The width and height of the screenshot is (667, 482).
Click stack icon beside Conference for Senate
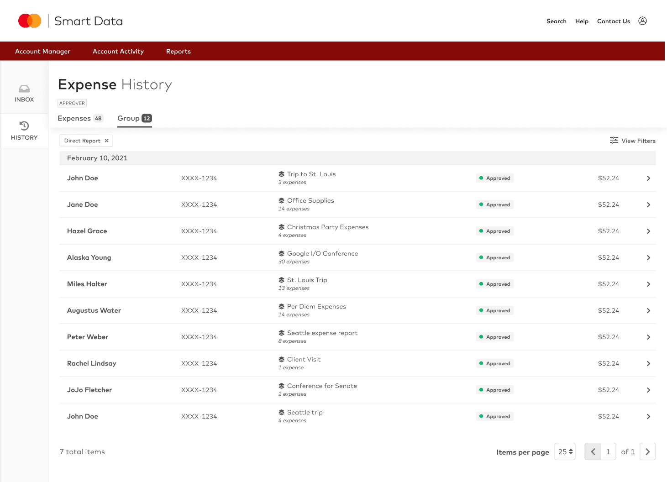coord(282,386)
